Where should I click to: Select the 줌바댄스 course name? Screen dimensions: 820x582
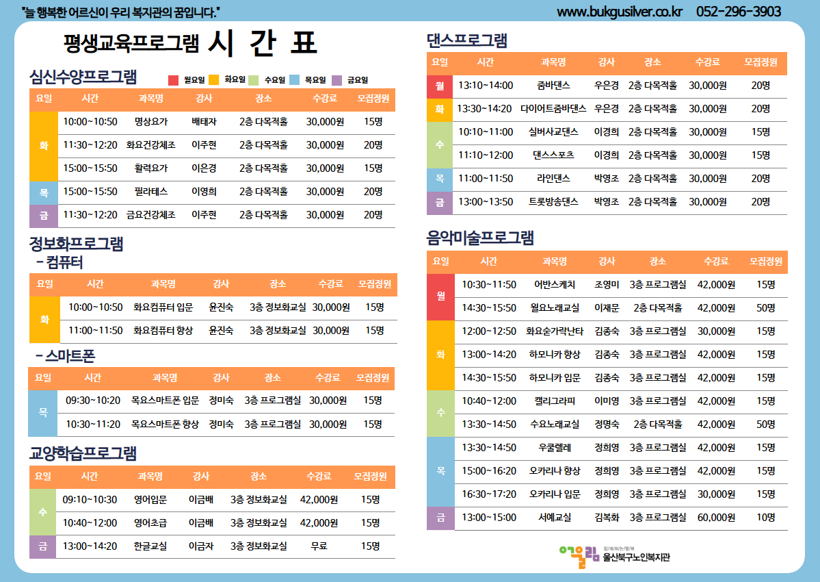click(553, 86)
